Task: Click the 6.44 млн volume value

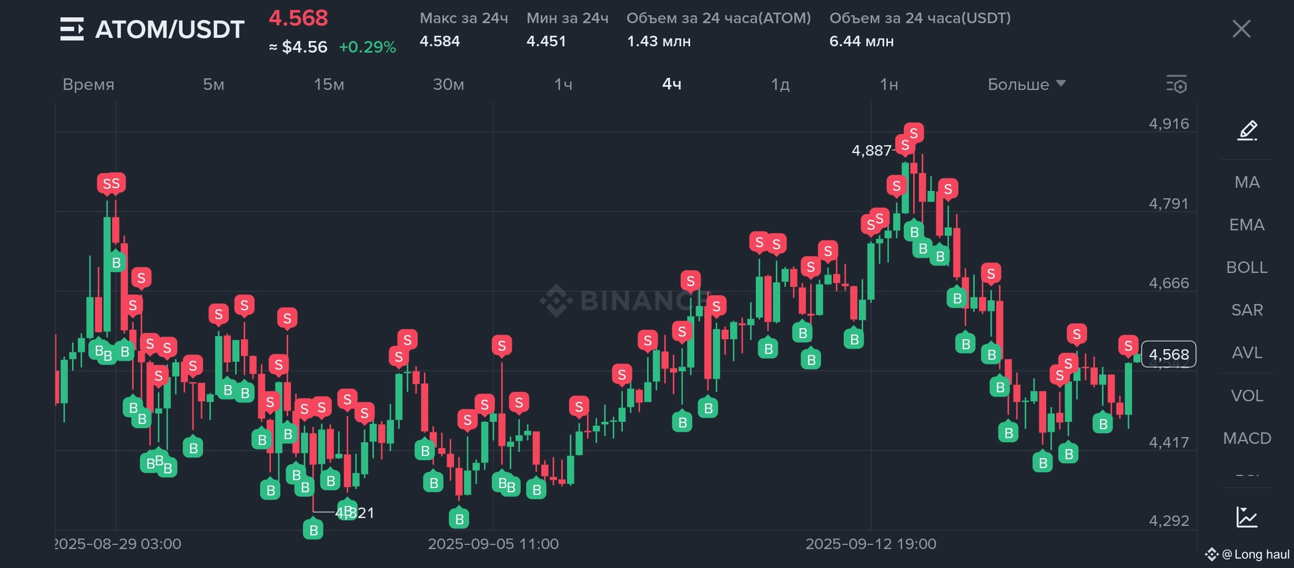Action: click(x=862, y=41)
